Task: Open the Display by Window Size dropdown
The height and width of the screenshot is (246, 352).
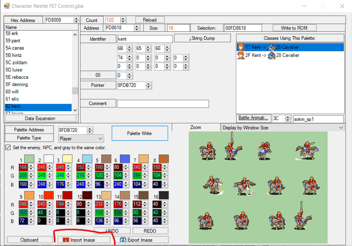Action: pos(341,127)
